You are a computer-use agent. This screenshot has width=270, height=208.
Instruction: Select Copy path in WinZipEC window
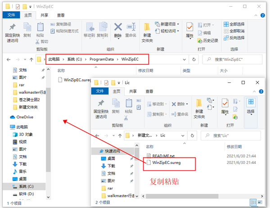pyautogui.click(x=61, y=24)
